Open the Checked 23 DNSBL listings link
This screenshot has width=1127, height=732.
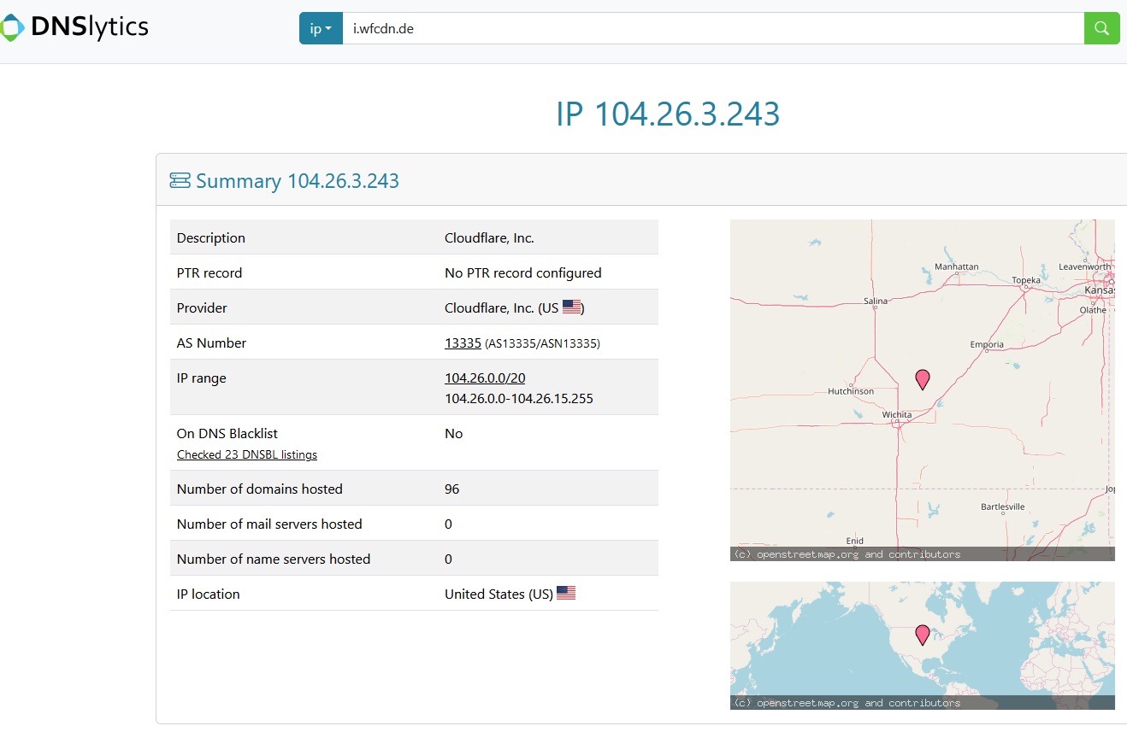click(247, 454)
